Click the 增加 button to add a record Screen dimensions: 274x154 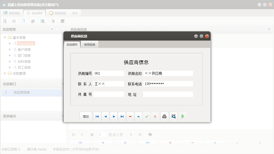[86, 116]
